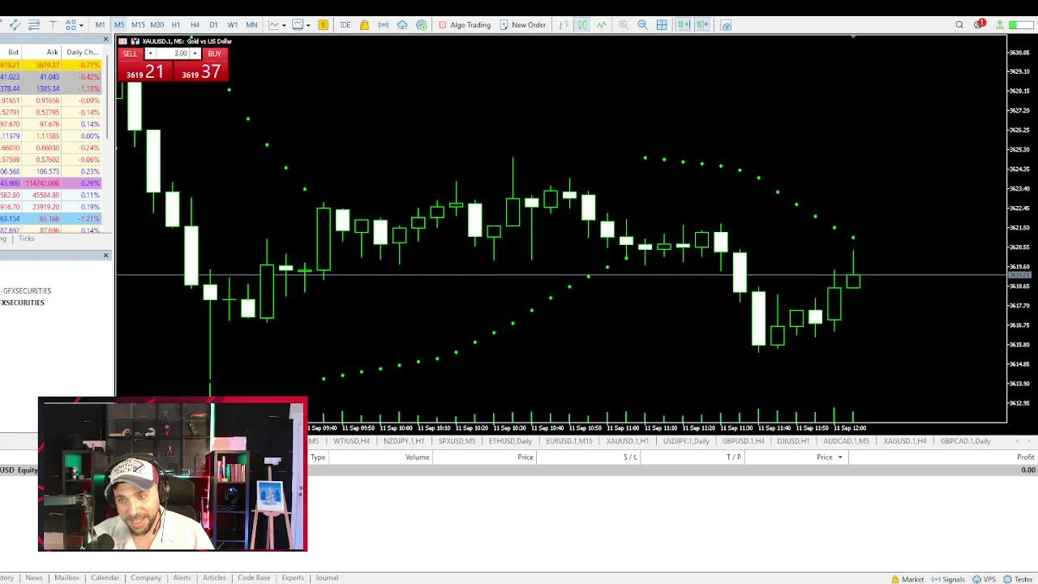Zoom in on the chart
The width and height of the screenshot is (1038, 584).
tap(624, 25)
